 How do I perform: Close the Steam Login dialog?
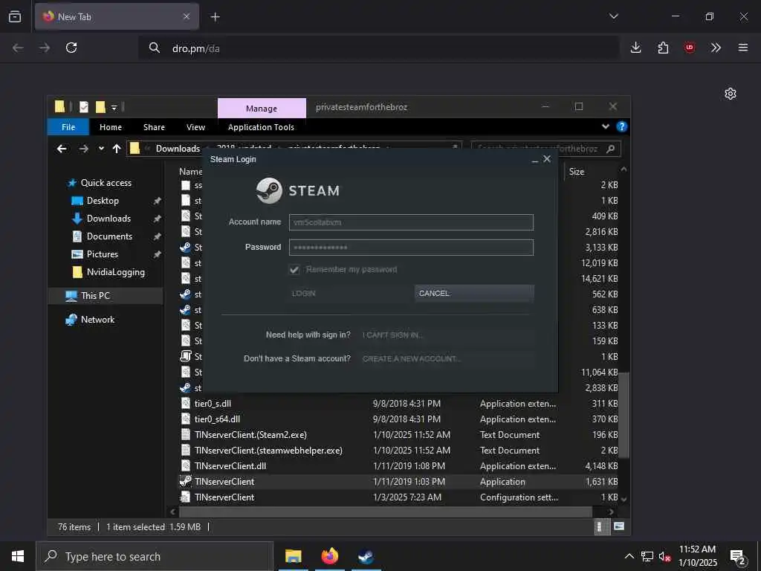click(547, 159)
